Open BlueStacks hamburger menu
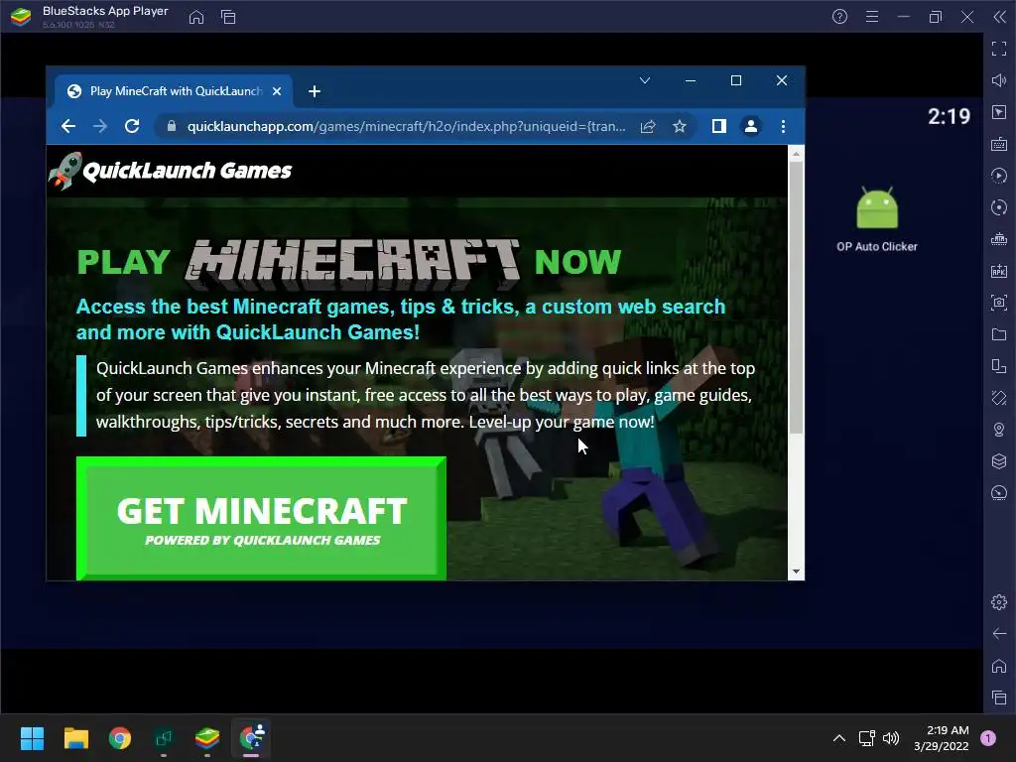The image size is (1016, 762). point(872,17)
